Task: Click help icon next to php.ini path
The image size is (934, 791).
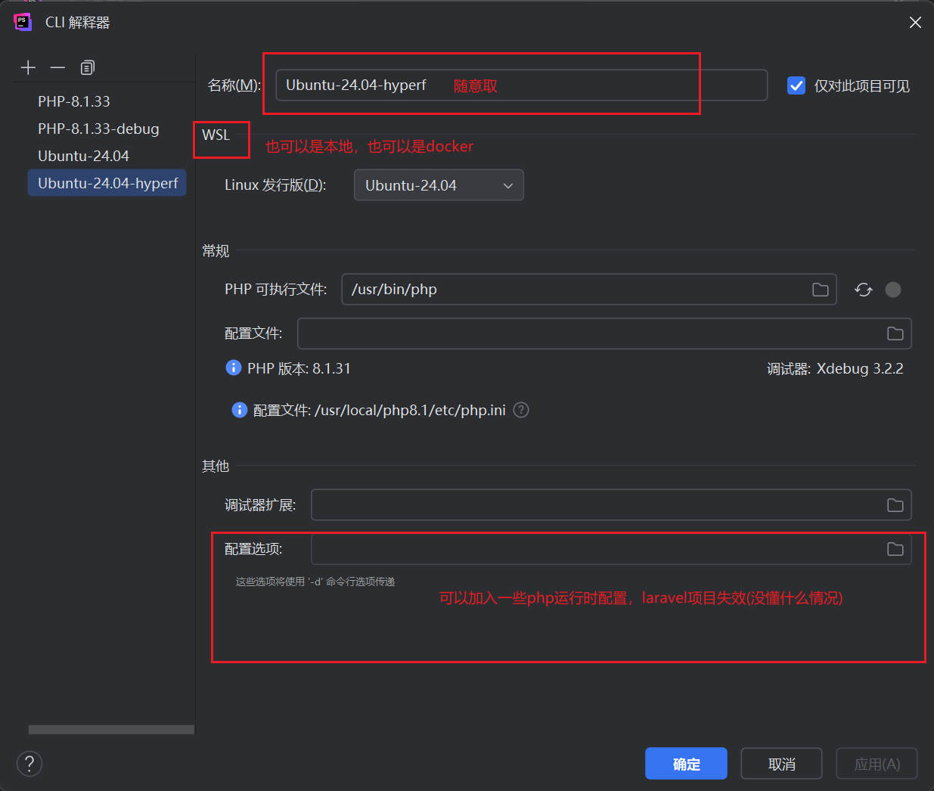Action: [521, 410]
